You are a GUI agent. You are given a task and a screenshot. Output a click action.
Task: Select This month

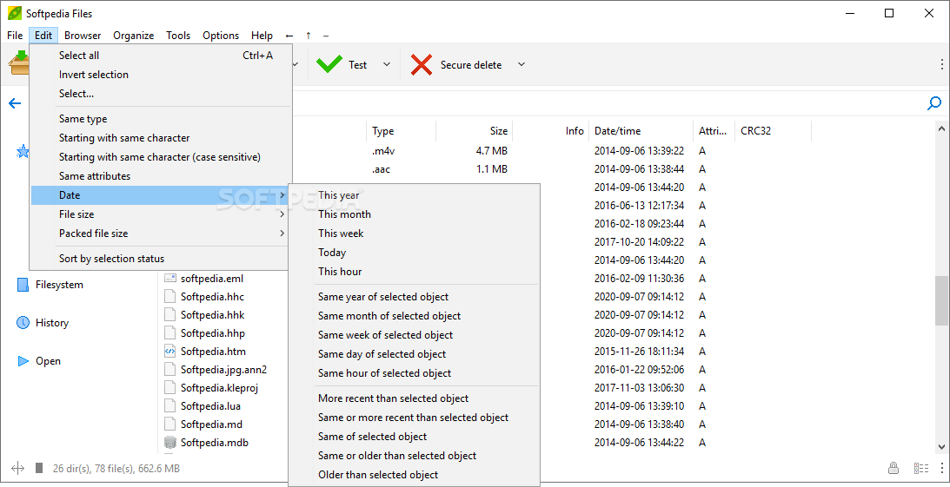(414, 214)
